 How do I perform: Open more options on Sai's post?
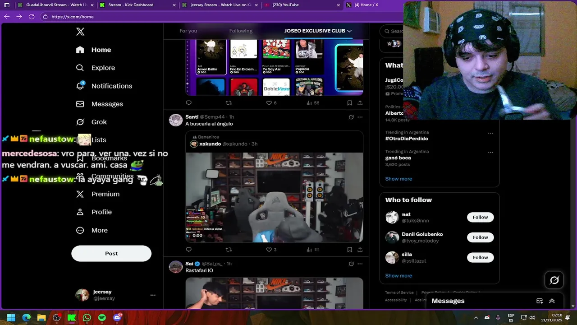pos(360,264)
